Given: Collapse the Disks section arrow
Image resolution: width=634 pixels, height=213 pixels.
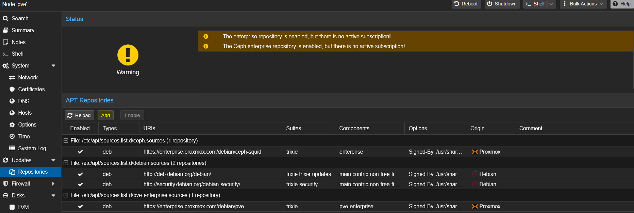Looking at the screenshot, I should 53,195.
